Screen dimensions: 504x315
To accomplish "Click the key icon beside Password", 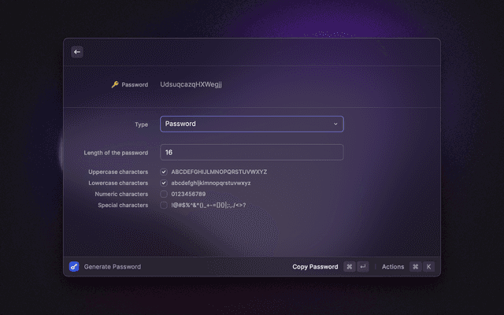I will [x=115, y=84].
